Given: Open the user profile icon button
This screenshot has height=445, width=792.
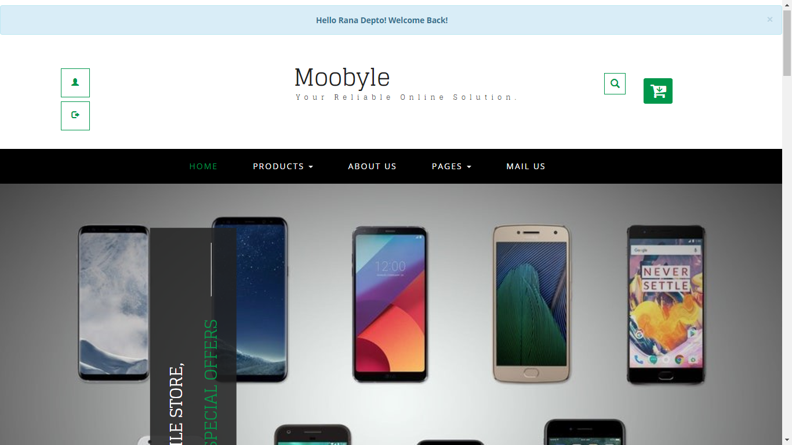Looking at the screenshot, I should pos(75,83).
